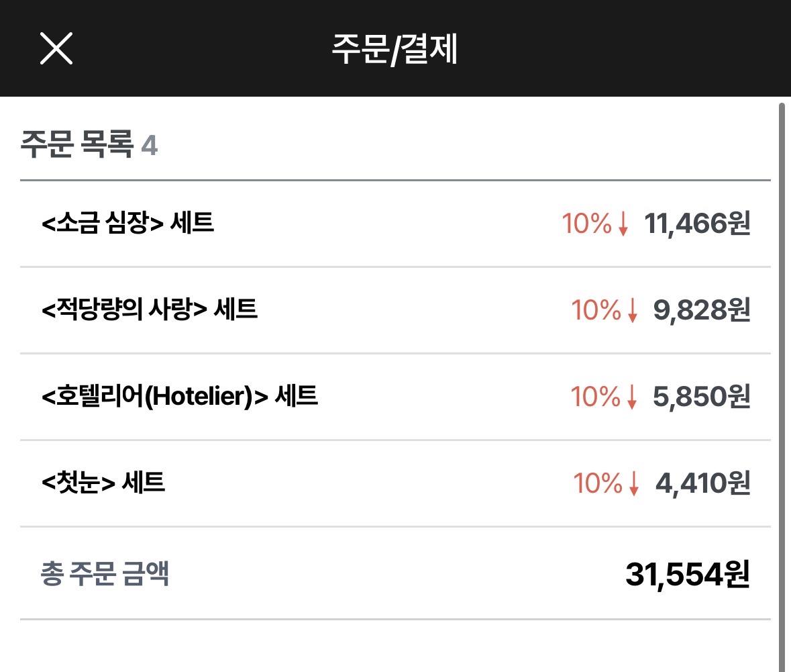Viewport: 791px width, 672px height.
Task: Click the 11,466원 price
Action: (697, 224)
